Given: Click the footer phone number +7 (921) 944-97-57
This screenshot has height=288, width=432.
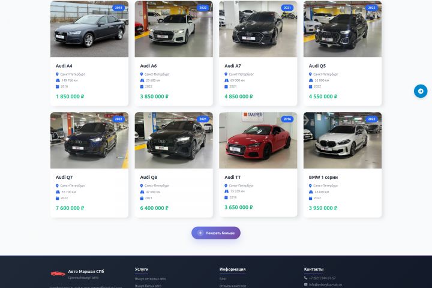Looking at the screenshot, I should [x=322, y=278].
